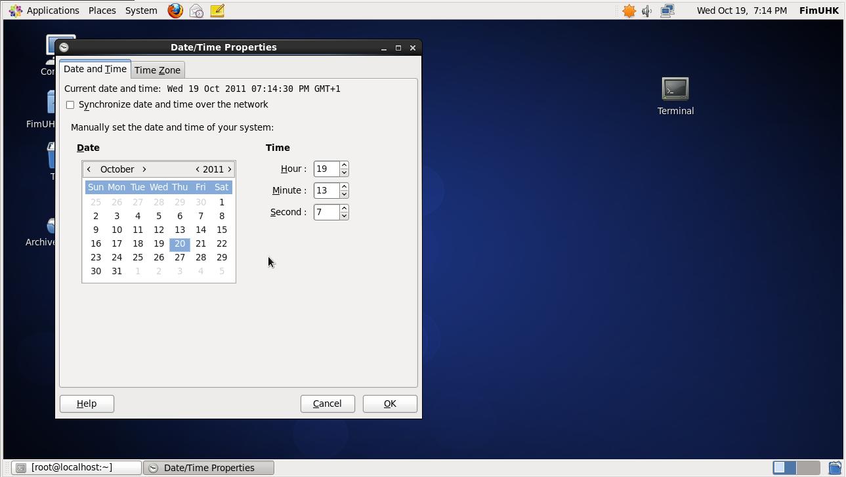Select October 15 in the calendar
The width and height of the screenshot is (846, 477).
pos(222,230)
